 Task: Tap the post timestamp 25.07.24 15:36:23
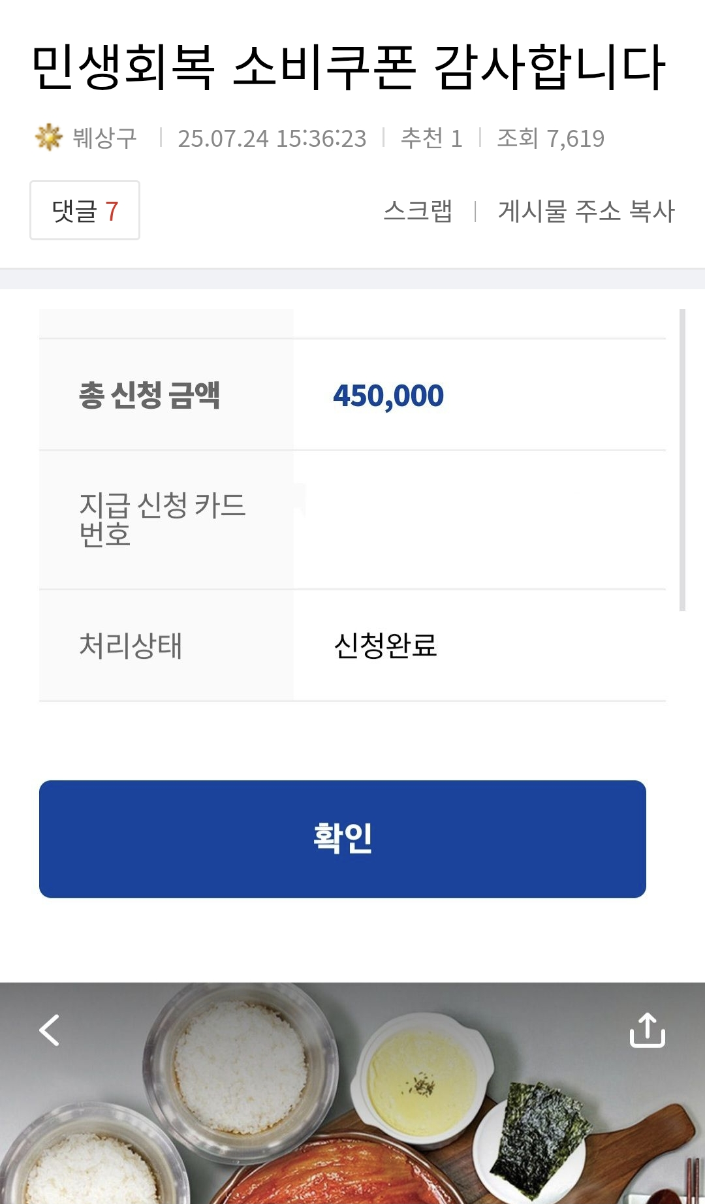272,138
